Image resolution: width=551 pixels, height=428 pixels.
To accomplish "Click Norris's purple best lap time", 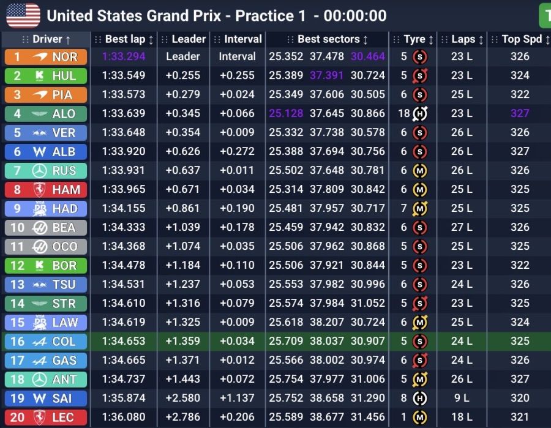I will pyautogui.click(x=124, y=57).
